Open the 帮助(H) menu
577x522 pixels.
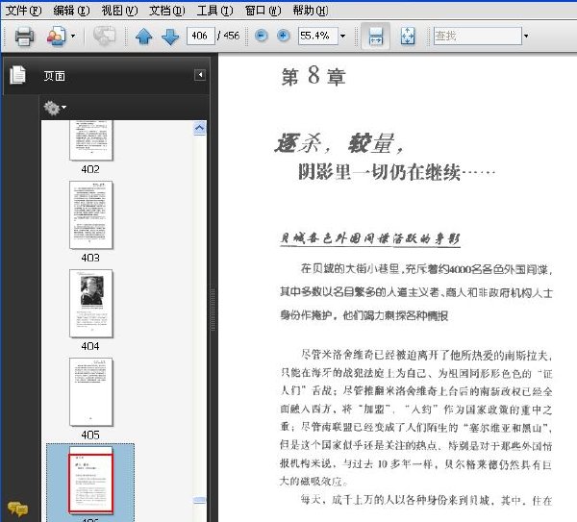pyautogui.click(x=311, y=11)
